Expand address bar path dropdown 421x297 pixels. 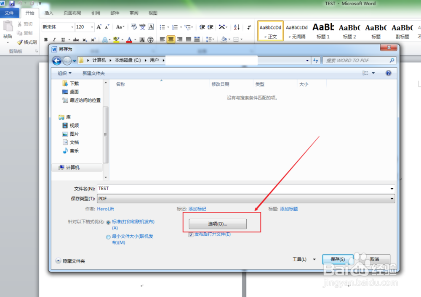[x=307, y=60]
